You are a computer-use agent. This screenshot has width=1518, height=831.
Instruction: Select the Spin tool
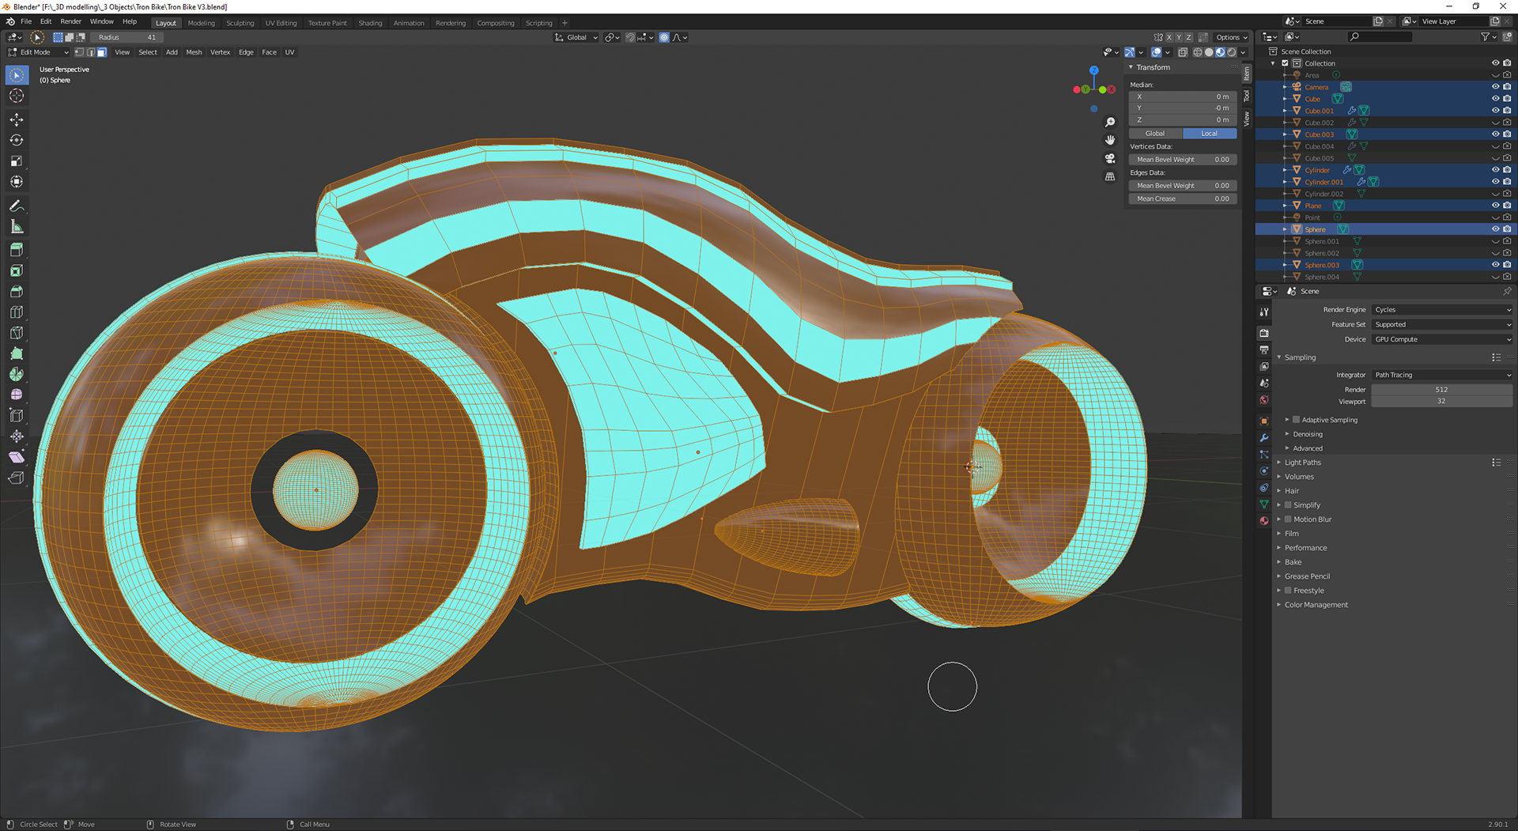pos(17,374)
